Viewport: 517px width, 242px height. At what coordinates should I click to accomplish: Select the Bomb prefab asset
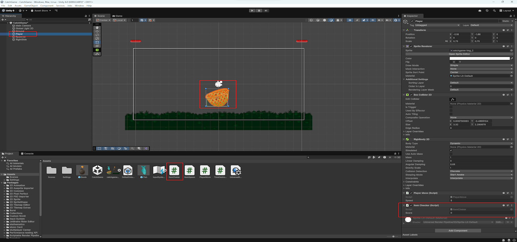[x=82, y=172]
